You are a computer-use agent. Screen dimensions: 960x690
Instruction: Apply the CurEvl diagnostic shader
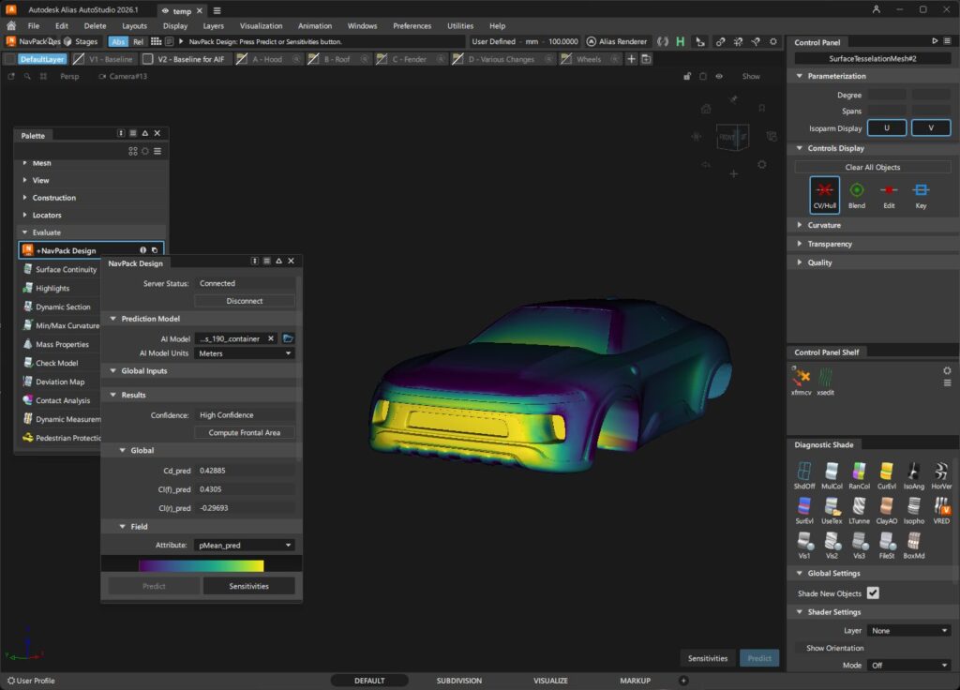(x=887, y=473)
